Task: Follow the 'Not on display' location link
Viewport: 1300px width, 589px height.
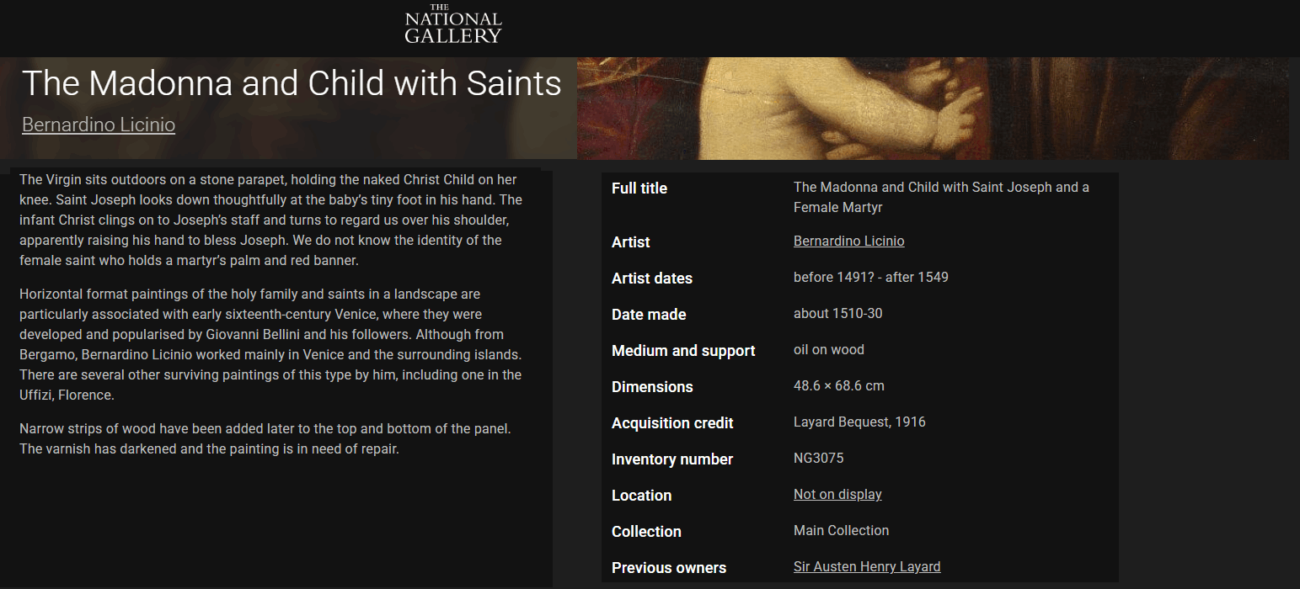Action: (x=837, y=495)
